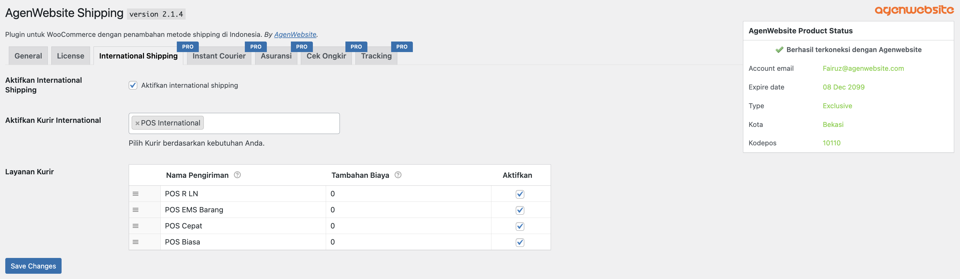Edit the POS R LN name field
Screen dimensions: 960x279
pos(243,194)
